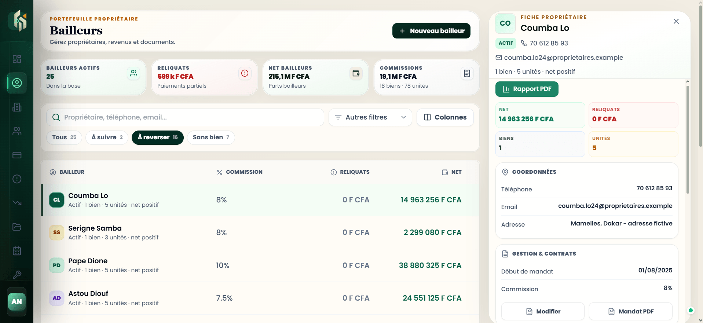Click the 38 880 325 F CFA net value
Screen dimensions: 703x323
[430, 265]
